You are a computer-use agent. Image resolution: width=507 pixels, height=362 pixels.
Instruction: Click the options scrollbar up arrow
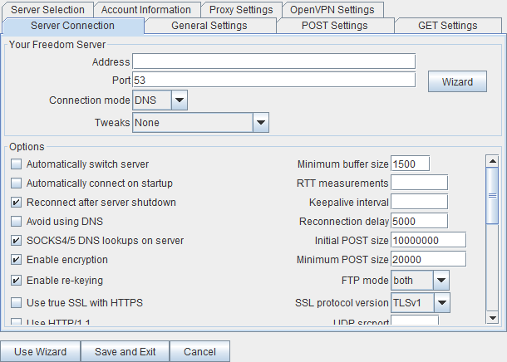click(492, 161)
